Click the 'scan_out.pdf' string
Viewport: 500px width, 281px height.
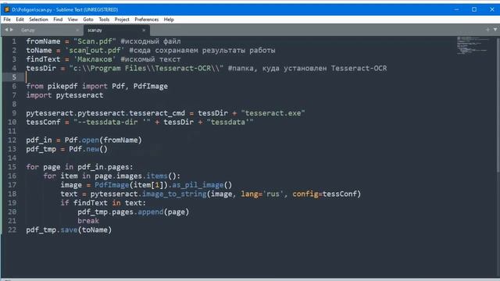click(x=95, y=50)
